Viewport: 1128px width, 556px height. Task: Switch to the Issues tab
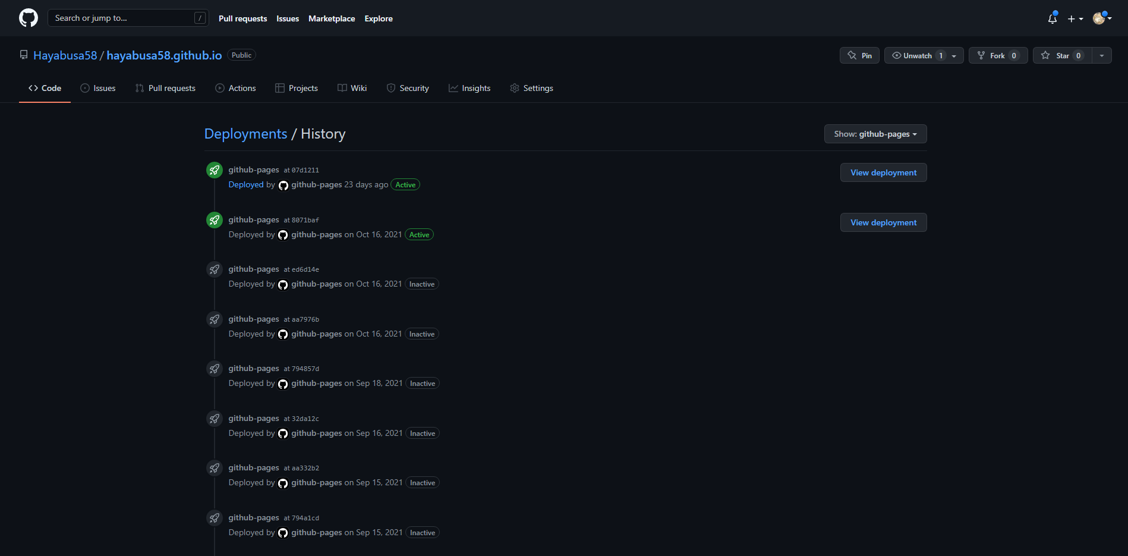pos(98,88)
